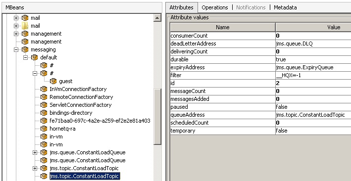Select the paused attribute name
Screen dimensions: 351x181
[179, 107]
